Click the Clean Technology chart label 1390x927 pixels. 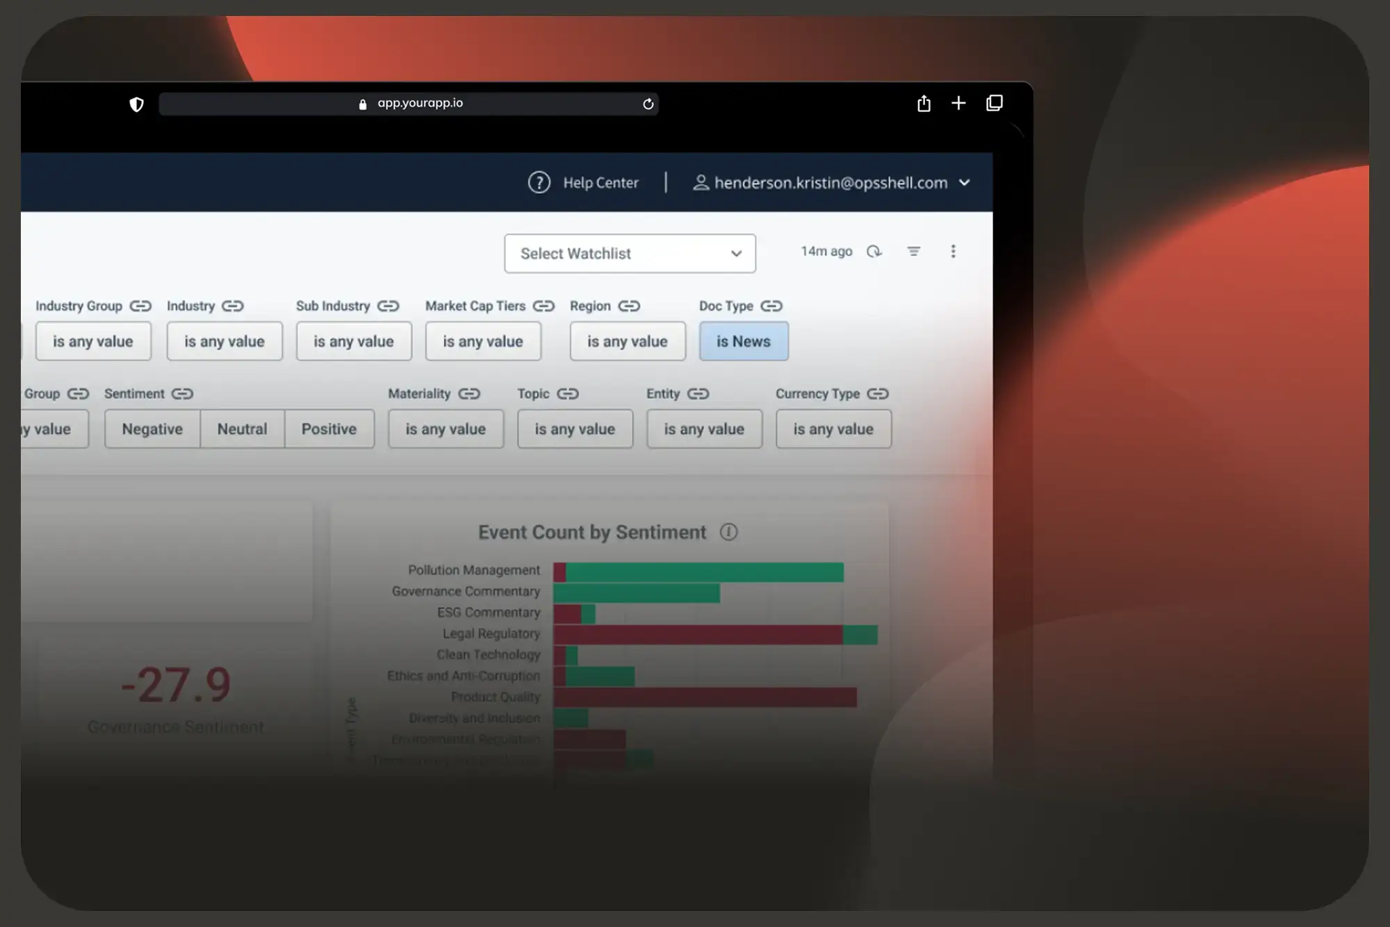488,655
